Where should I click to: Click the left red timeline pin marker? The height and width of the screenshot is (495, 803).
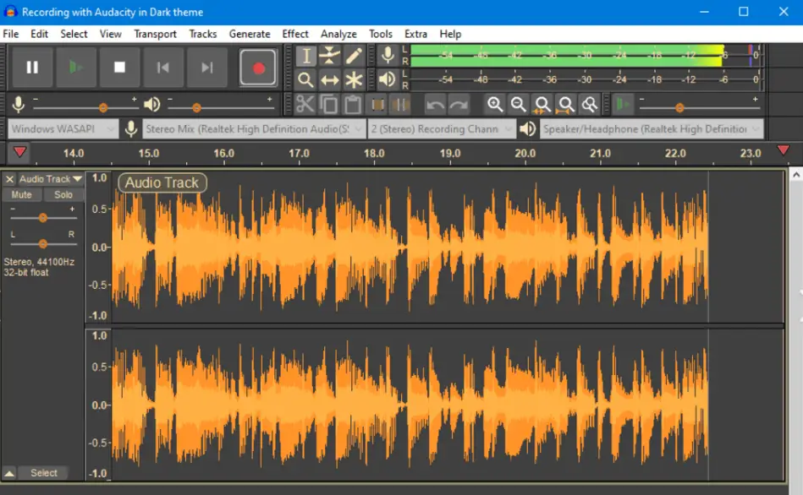[x=19, y=152]
